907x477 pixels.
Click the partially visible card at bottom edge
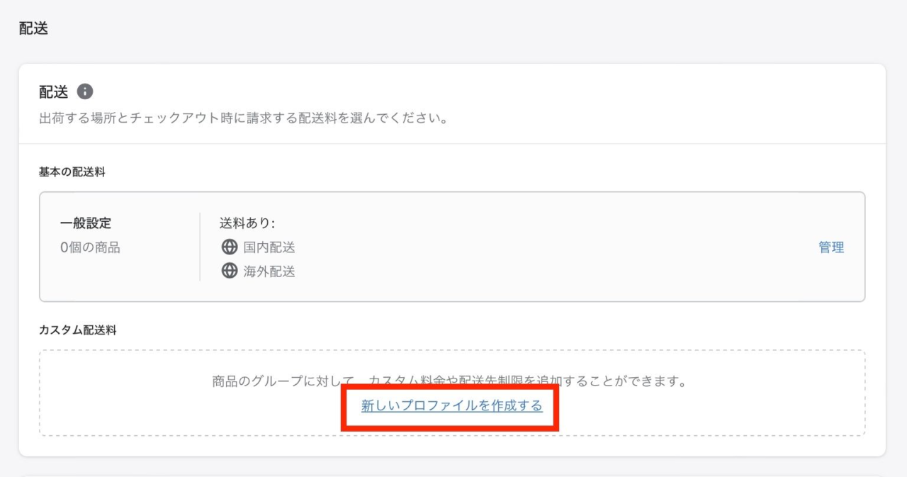tap(452, 475)
